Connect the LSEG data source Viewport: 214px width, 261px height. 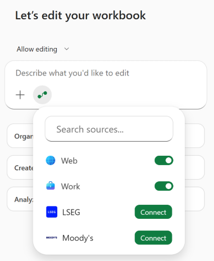153,212
